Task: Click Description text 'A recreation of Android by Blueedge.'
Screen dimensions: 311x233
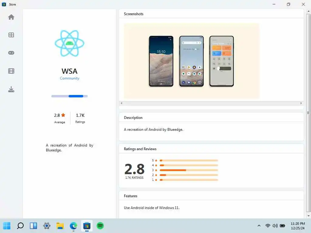Action: tap(153, 130)
